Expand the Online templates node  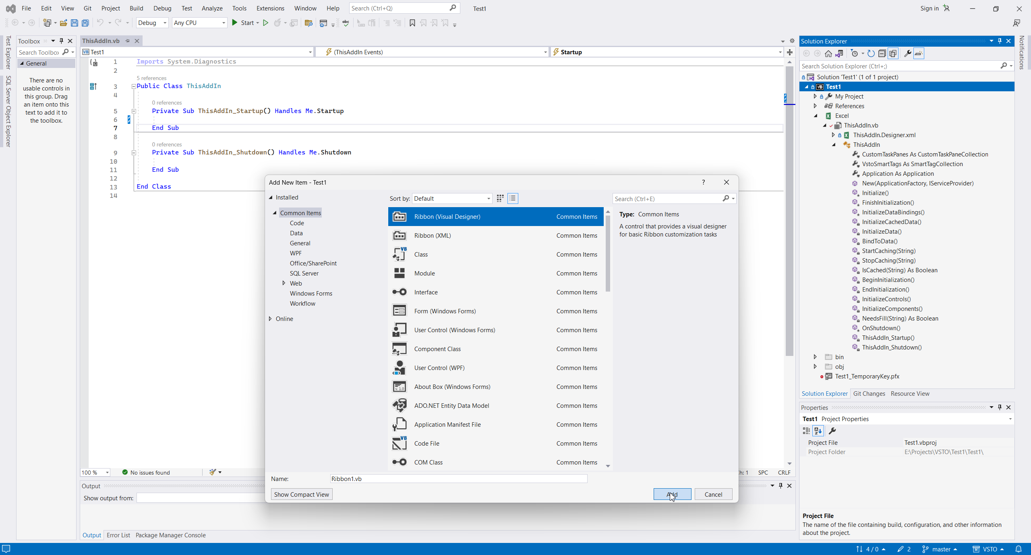(270, 319)
